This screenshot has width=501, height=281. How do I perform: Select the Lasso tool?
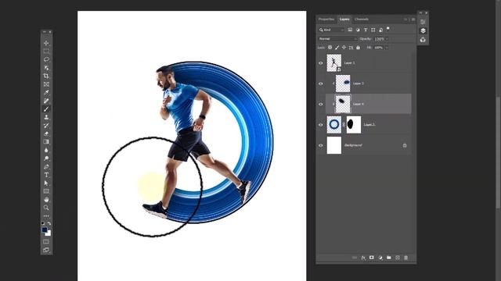click(46, 59)
